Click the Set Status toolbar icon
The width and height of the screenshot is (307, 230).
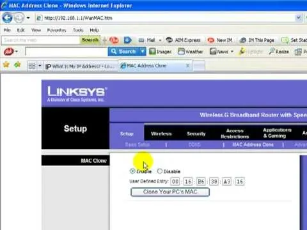point(285,40)
